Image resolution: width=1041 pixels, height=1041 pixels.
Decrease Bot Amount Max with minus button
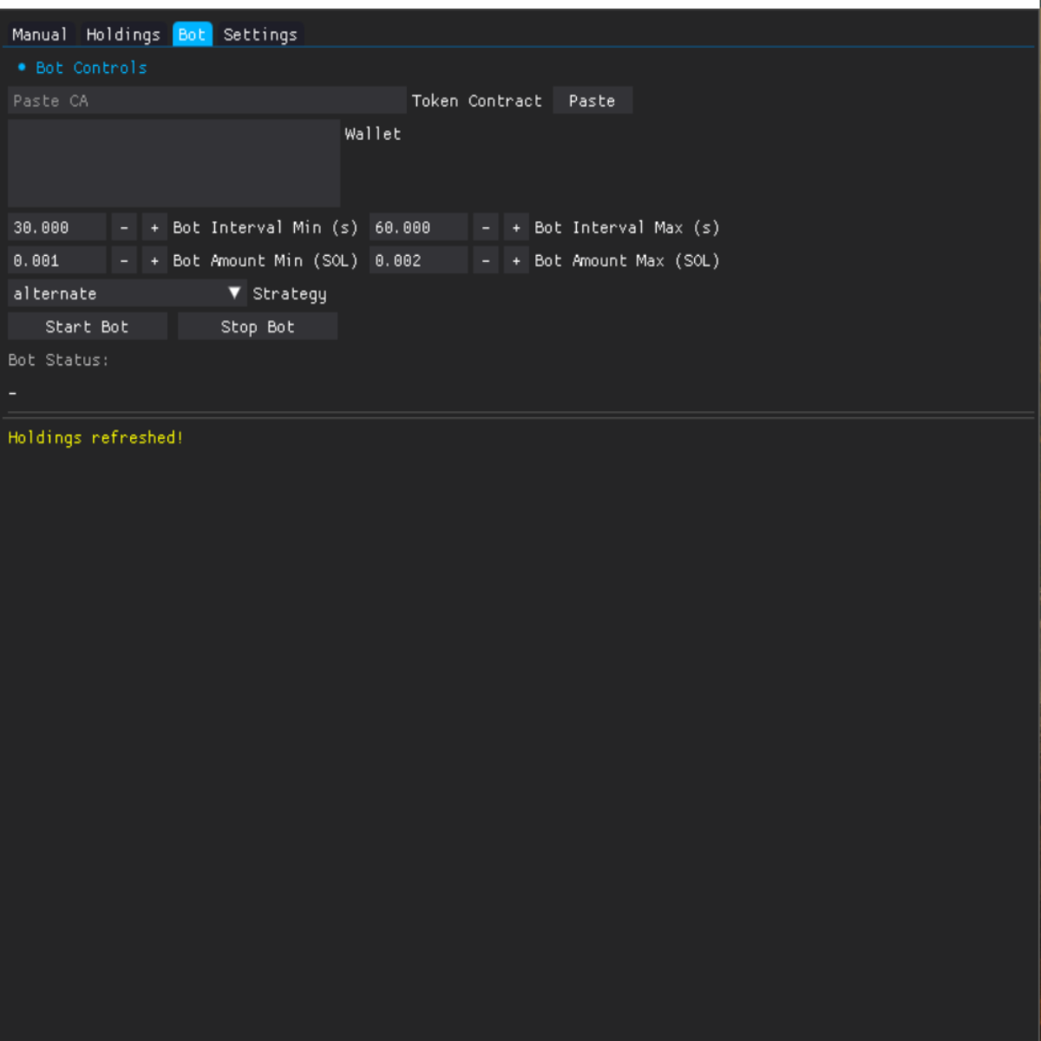(486, 260)
